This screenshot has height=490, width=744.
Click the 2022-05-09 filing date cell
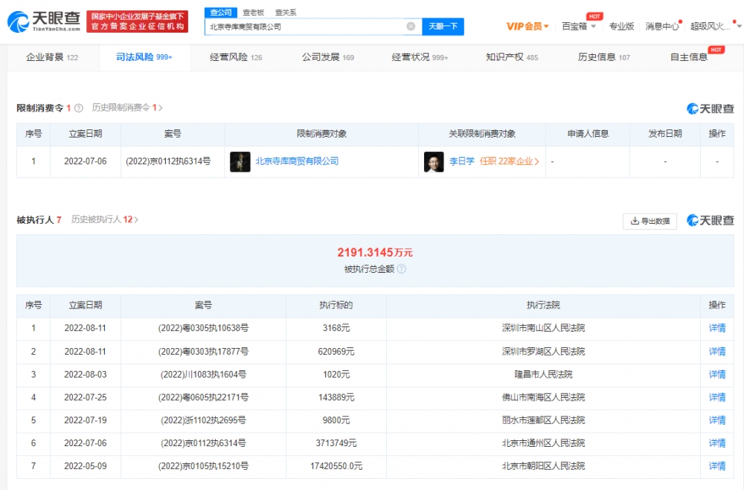[86, 466]
